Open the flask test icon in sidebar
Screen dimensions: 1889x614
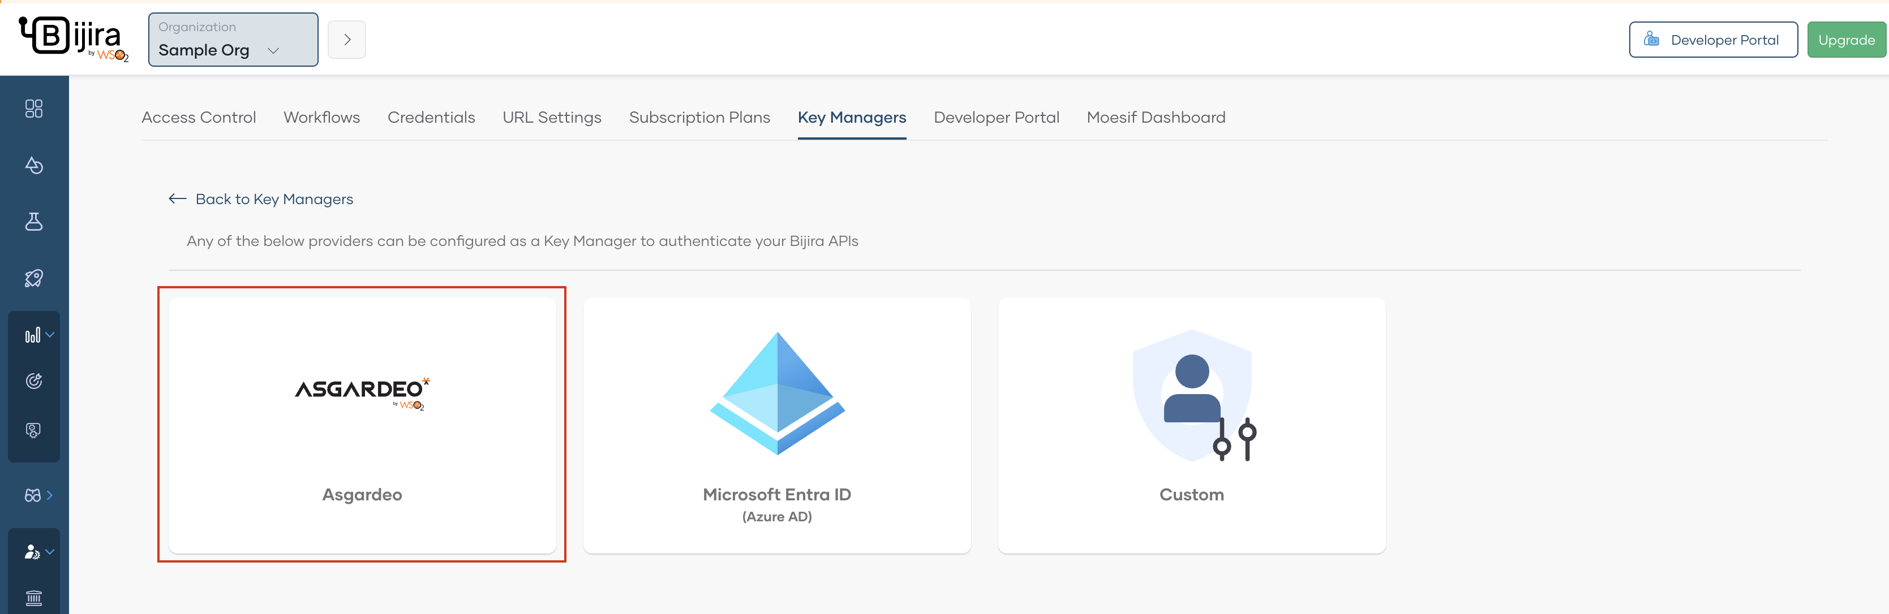[34, 221]
